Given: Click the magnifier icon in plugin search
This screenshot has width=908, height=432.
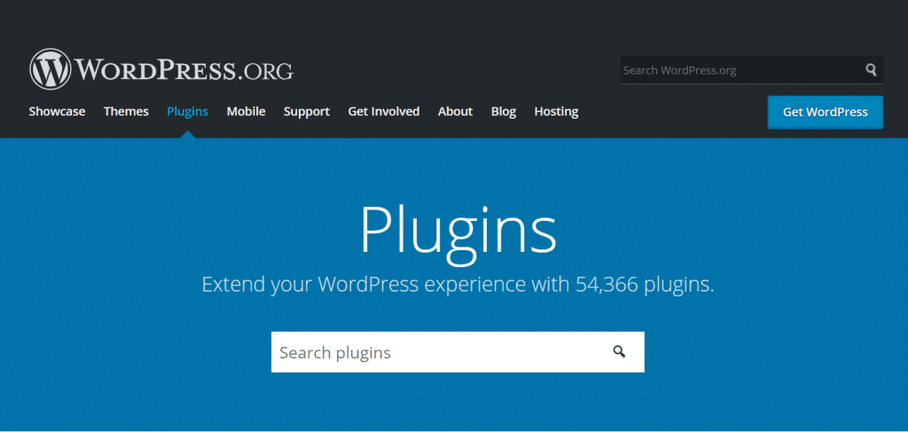Looking at the screenshot, I should coord(619,351).
